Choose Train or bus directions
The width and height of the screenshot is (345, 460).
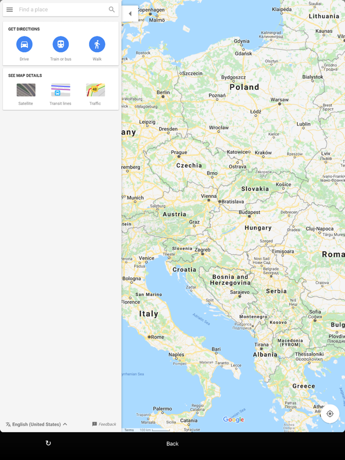tap(61, 44)
